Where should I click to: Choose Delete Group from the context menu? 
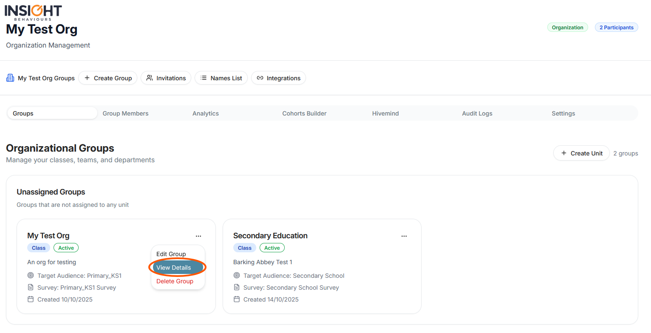(175, 281)
